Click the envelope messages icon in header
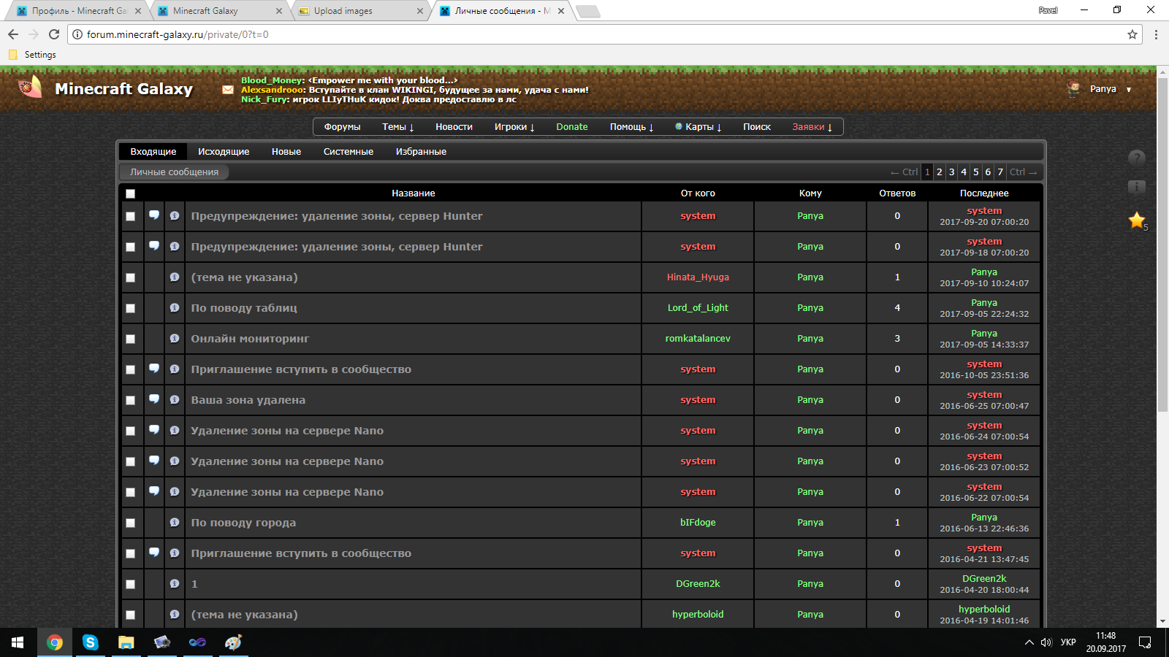Viewport: 1169px width, 657px height. 228,90
